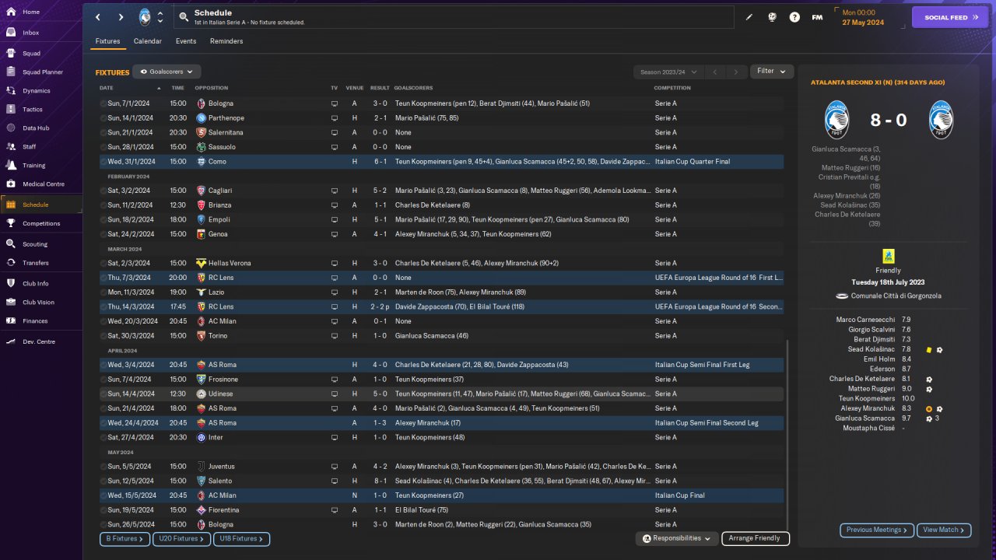Viewport: 996px width, 560px height.
Task: Click the View Match button
Action: pos(944,530)
